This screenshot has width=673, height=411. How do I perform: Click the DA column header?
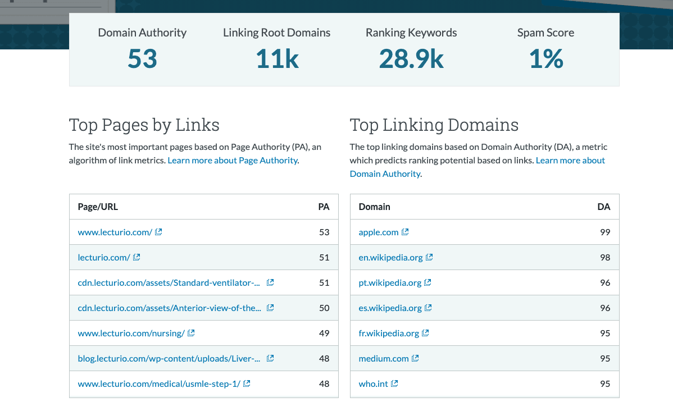(x=603, y=207)
